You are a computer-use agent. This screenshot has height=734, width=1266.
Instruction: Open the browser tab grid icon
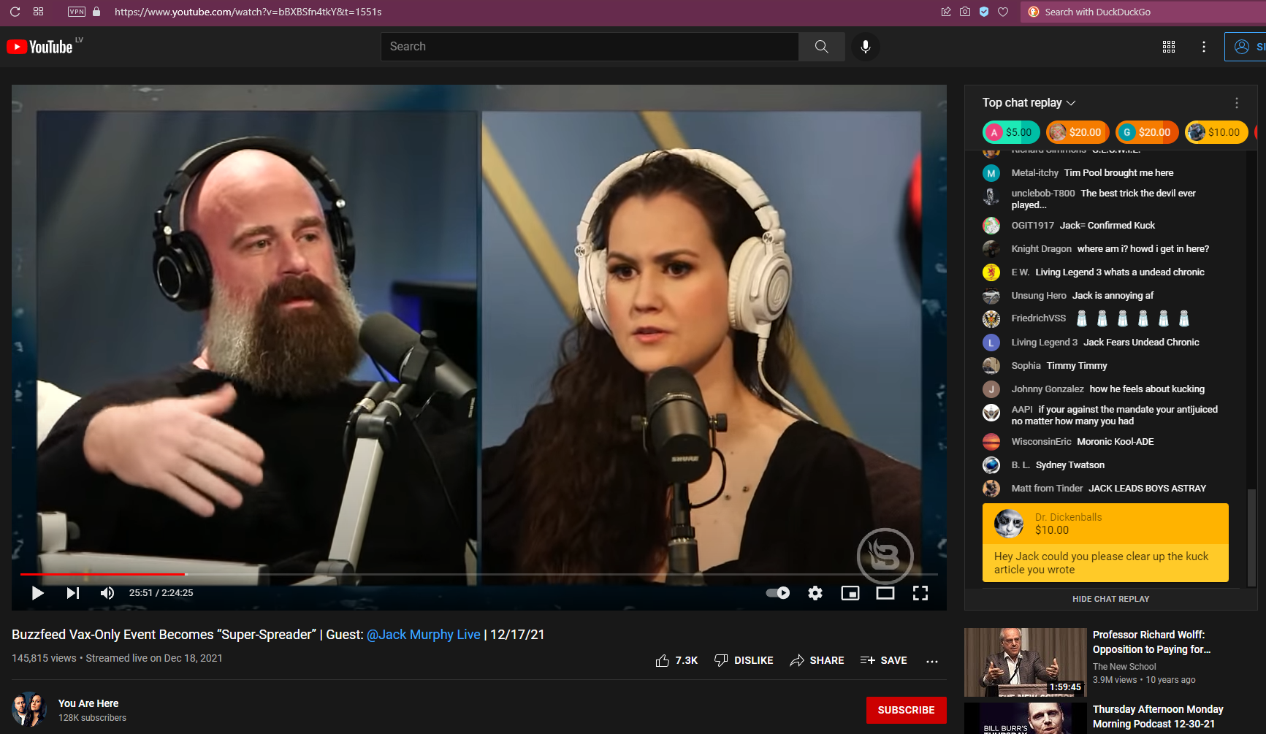pos(39,12)
